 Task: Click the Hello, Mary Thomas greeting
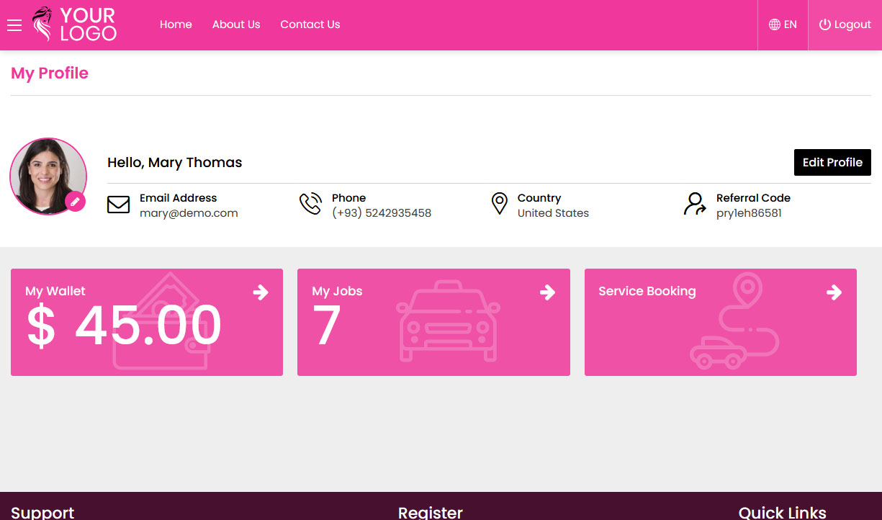point(175,163)
